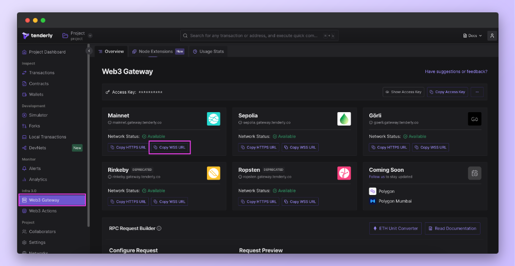Open the access key more options menu
This screenshot has width=515, height=266.
click(477, 92)
